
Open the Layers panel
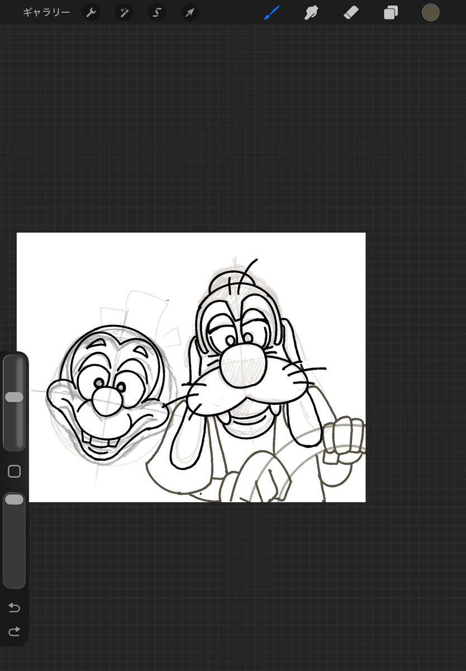click(x=391, y=12)
